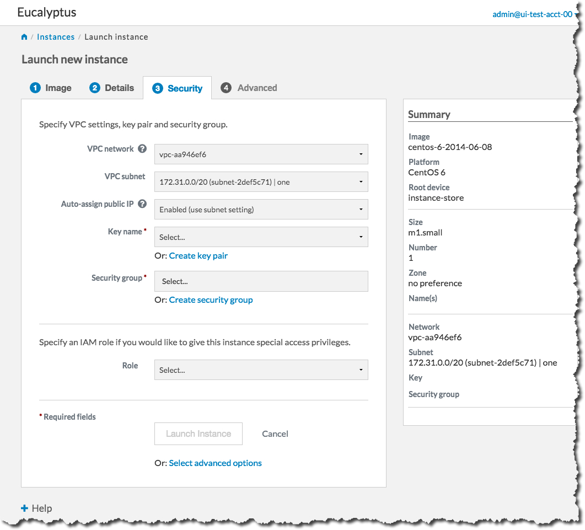Viewport: 585px width, 530px height.
Task: Open the Role dropdown
Action: point(261,370)
